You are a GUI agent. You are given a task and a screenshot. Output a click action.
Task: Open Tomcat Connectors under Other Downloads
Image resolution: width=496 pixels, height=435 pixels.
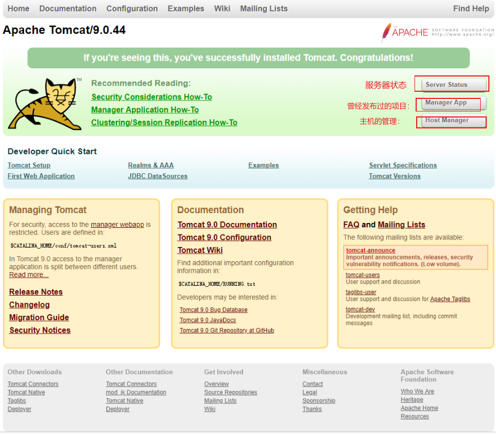click(x=33, y=384)
